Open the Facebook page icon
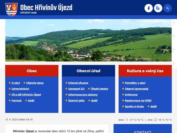The height and width of the screenshot is (133, 177). 149,8
